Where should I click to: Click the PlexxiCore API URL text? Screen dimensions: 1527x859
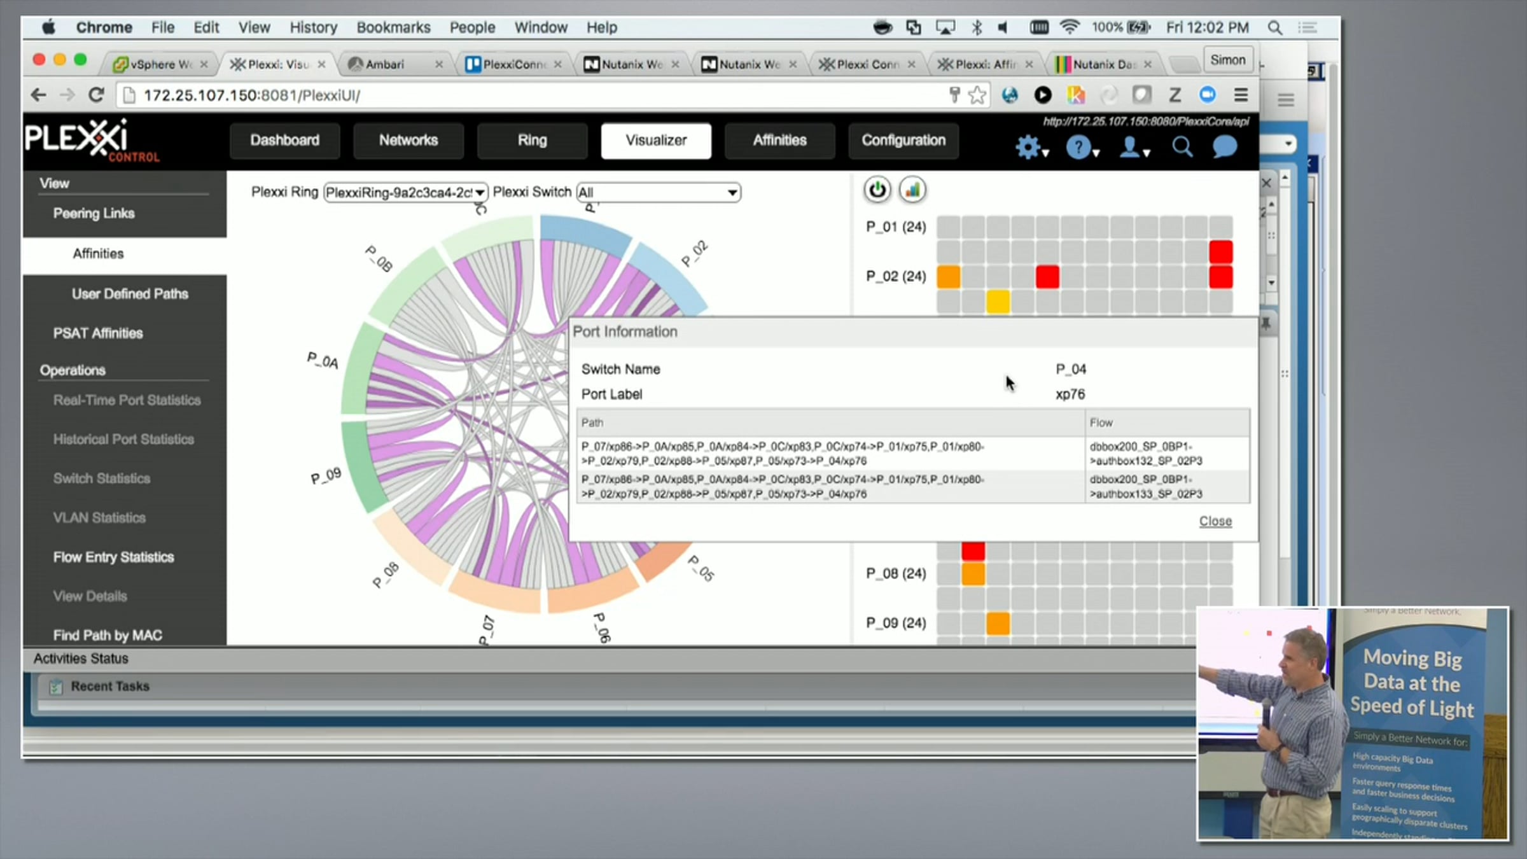pos(1146,122)
